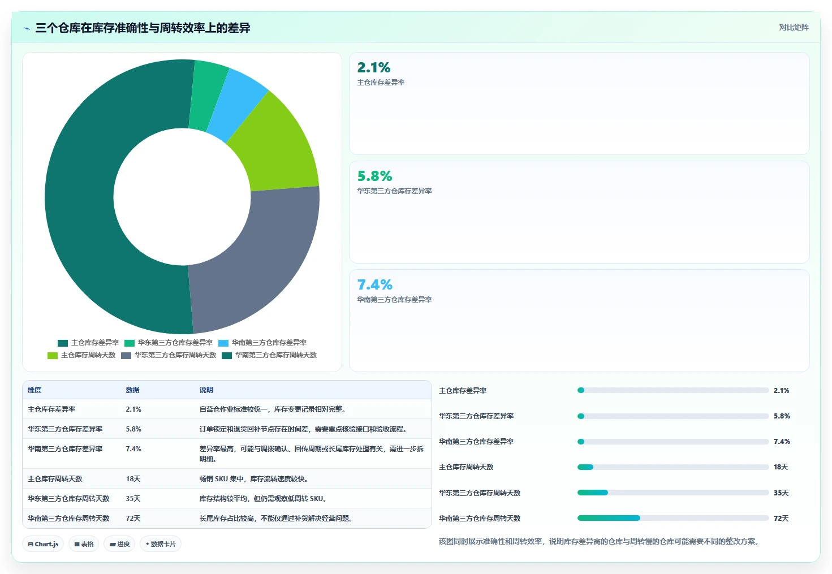Select table row 华南第三方仓库存周转天数
This screenshot has width=832, height=574.
point(227,519)
